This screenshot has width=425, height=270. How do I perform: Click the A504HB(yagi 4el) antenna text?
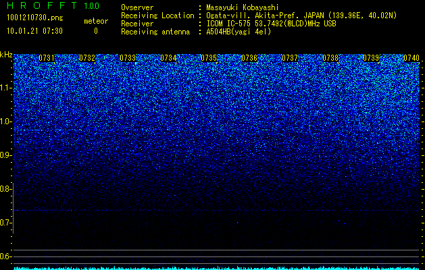pyautogui.click(x=239, y=32)
